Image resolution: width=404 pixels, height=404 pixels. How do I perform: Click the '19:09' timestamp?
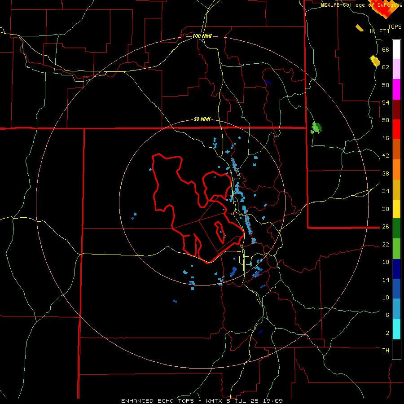[x=273, y=401]
